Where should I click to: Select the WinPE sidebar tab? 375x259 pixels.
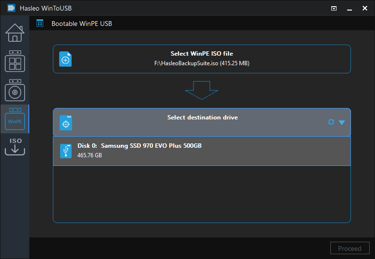click(x=15, y=119)
